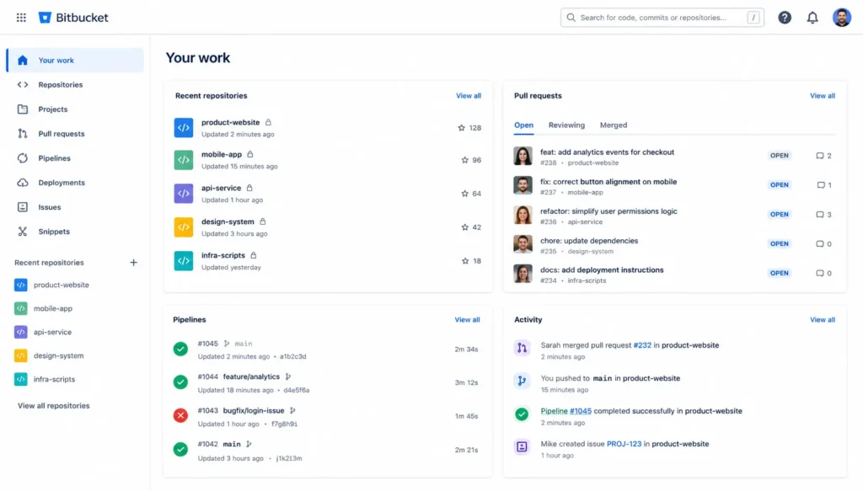
Task: Star the api-service repository
Action: (x=464, y=194)
